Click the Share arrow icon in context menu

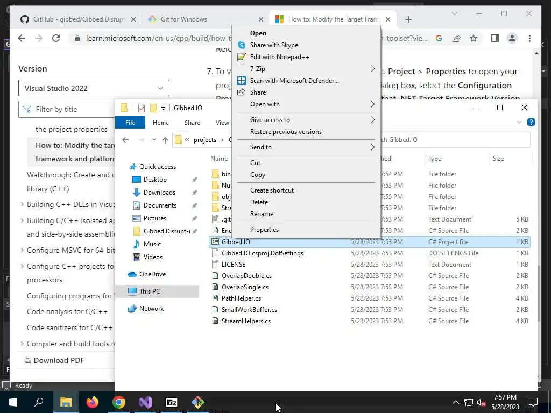click(x=242, y=92)
